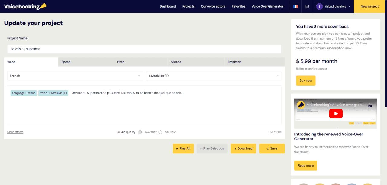Switch to the Voice tab

(x=31, y=62)
